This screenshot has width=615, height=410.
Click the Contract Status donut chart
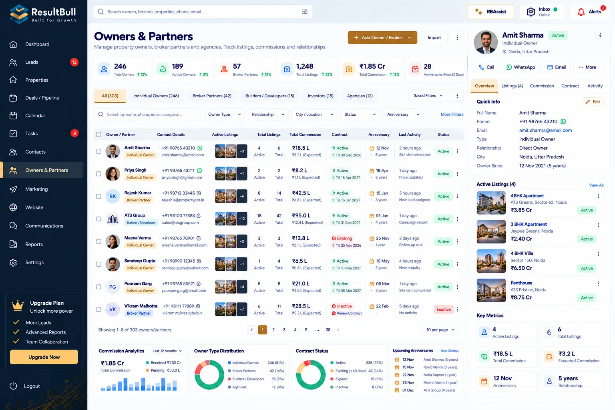coord(311,375)
